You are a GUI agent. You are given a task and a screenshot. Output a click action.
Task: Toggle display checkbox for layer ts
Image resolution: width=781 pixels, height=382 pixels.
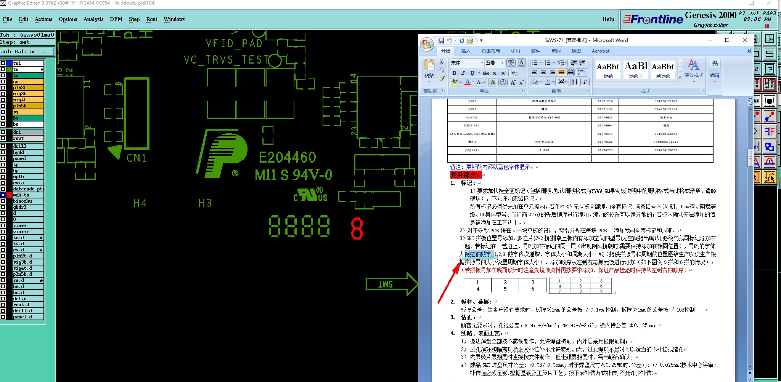3,75
